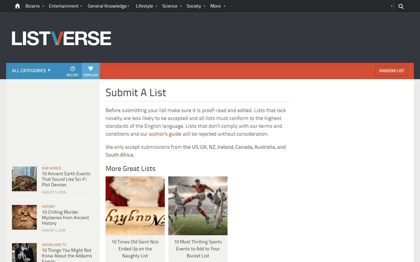420x262 pixels.
Task: Open the Science menu
Action: tap(170, 6)
